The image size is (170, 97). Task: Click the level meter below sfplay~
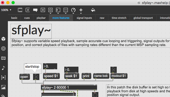(59, 94)
